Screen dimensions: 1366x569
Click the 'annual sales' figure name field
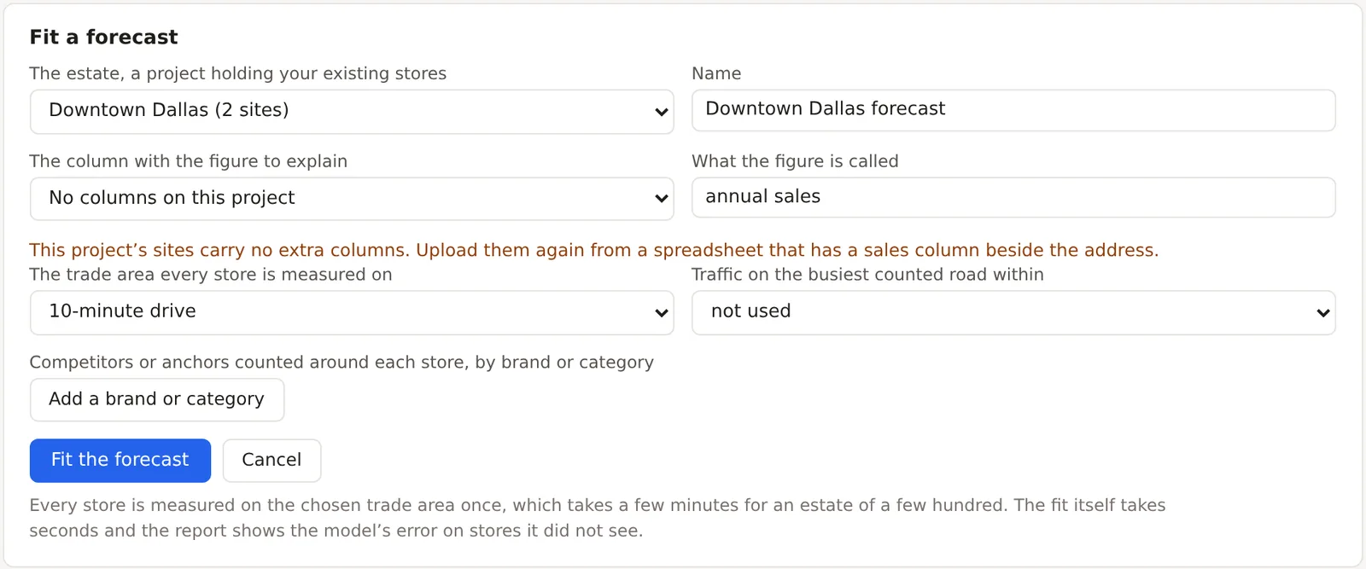tap(1013, 197)
